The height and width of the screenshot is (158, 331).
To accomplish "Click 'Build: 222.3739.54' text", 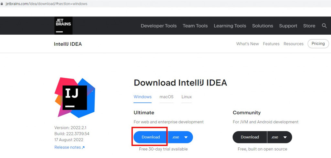I will 72,134.
